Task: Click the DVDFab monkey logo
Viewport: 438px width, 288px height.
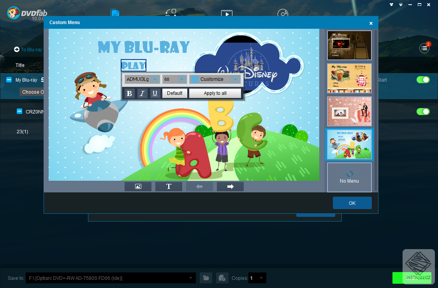Action: (13, 13)
